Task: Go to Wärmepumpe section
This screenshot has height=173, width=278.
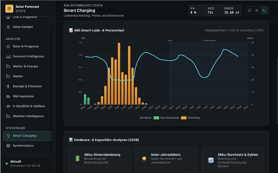Action: point(27,96)
